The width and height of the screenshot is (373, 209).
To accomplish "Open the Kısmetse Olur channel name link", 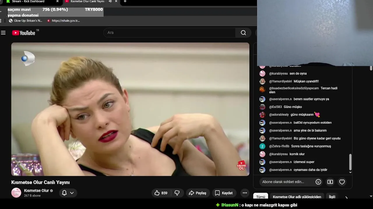I will [x=36, y=191].
